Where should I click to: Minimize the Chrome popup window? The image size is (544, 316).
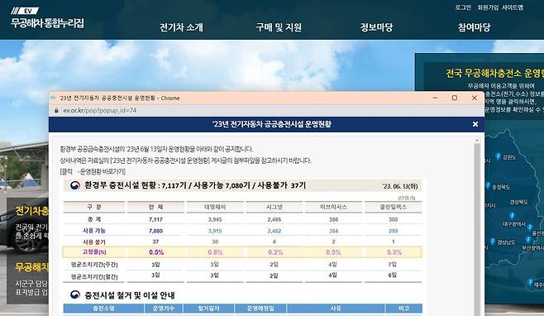click(x=435, y=98)
